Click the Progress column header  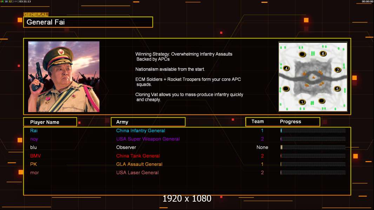pos(290,121)
